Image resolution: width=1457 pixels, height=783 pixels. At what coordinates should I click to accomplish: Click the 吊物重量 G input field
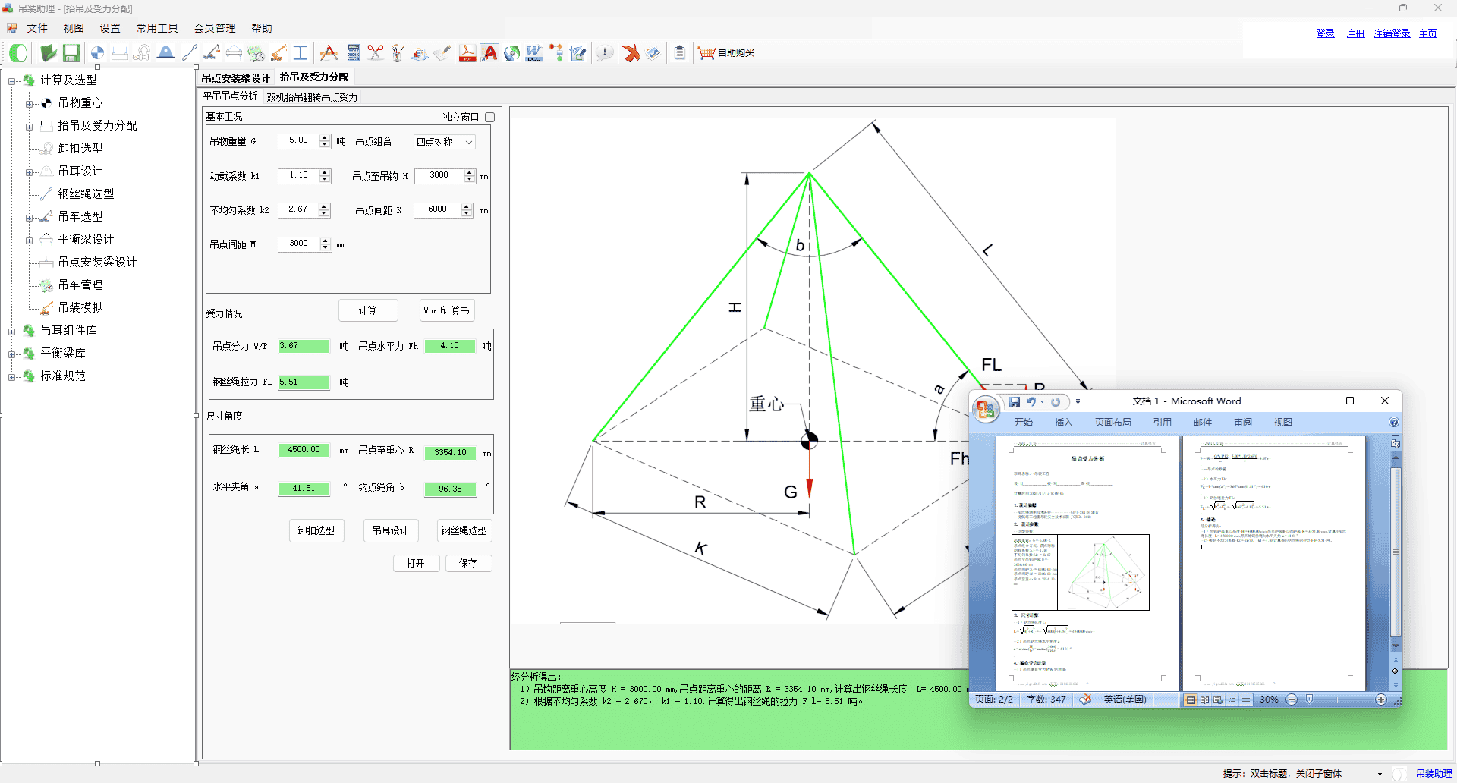tap(299, 141)
